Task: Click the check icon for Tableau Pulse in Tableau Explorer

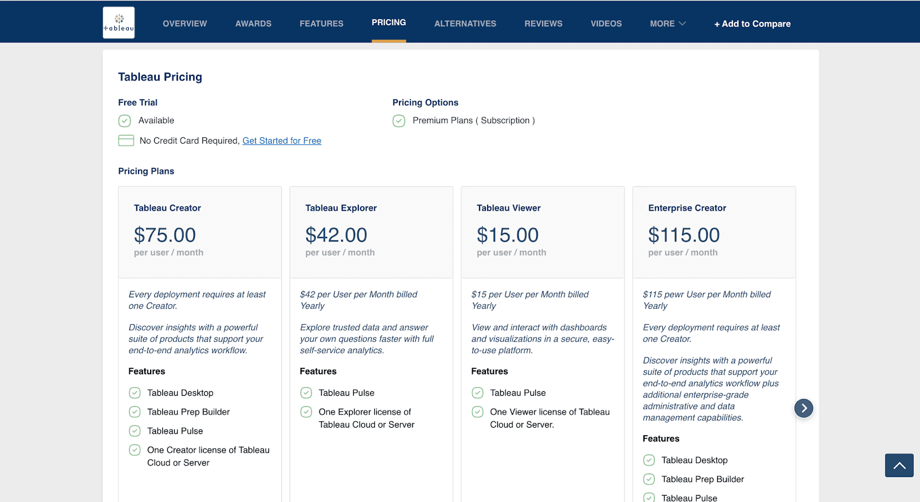Action: click(x=306, y=393)
